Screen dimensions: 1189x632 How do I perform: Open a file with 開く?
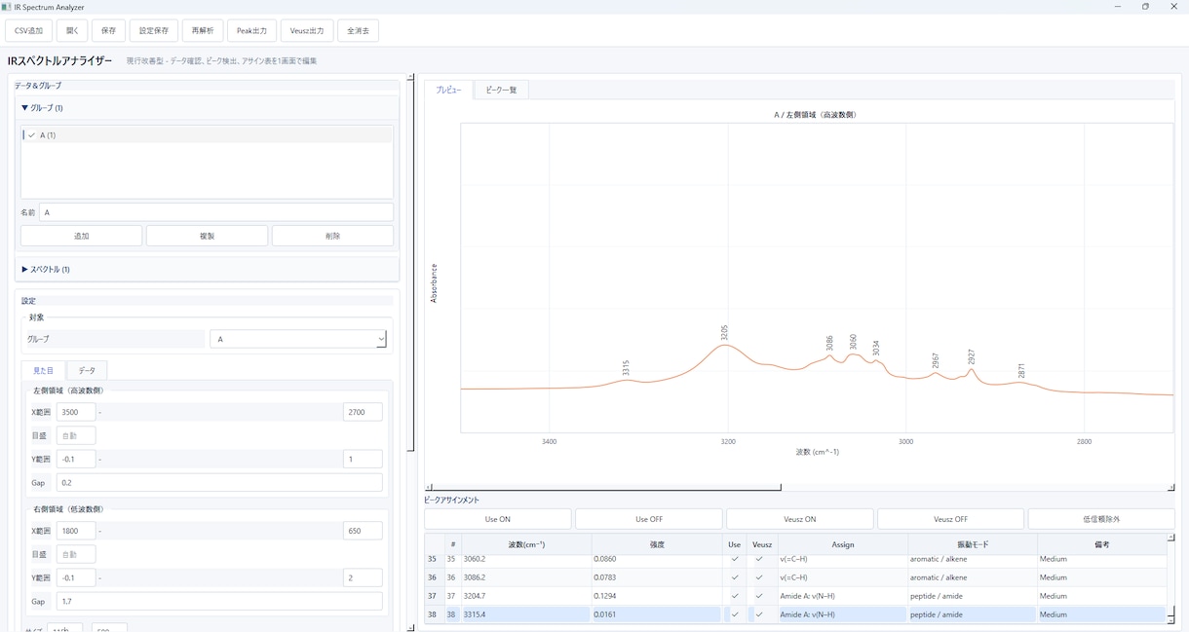click(72, 31)
